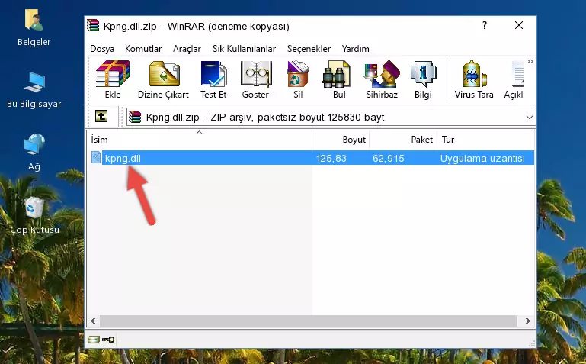Sort by the Paket column header
The width and height of the screenshot is (586, 364).
click(x=403, y=140)
